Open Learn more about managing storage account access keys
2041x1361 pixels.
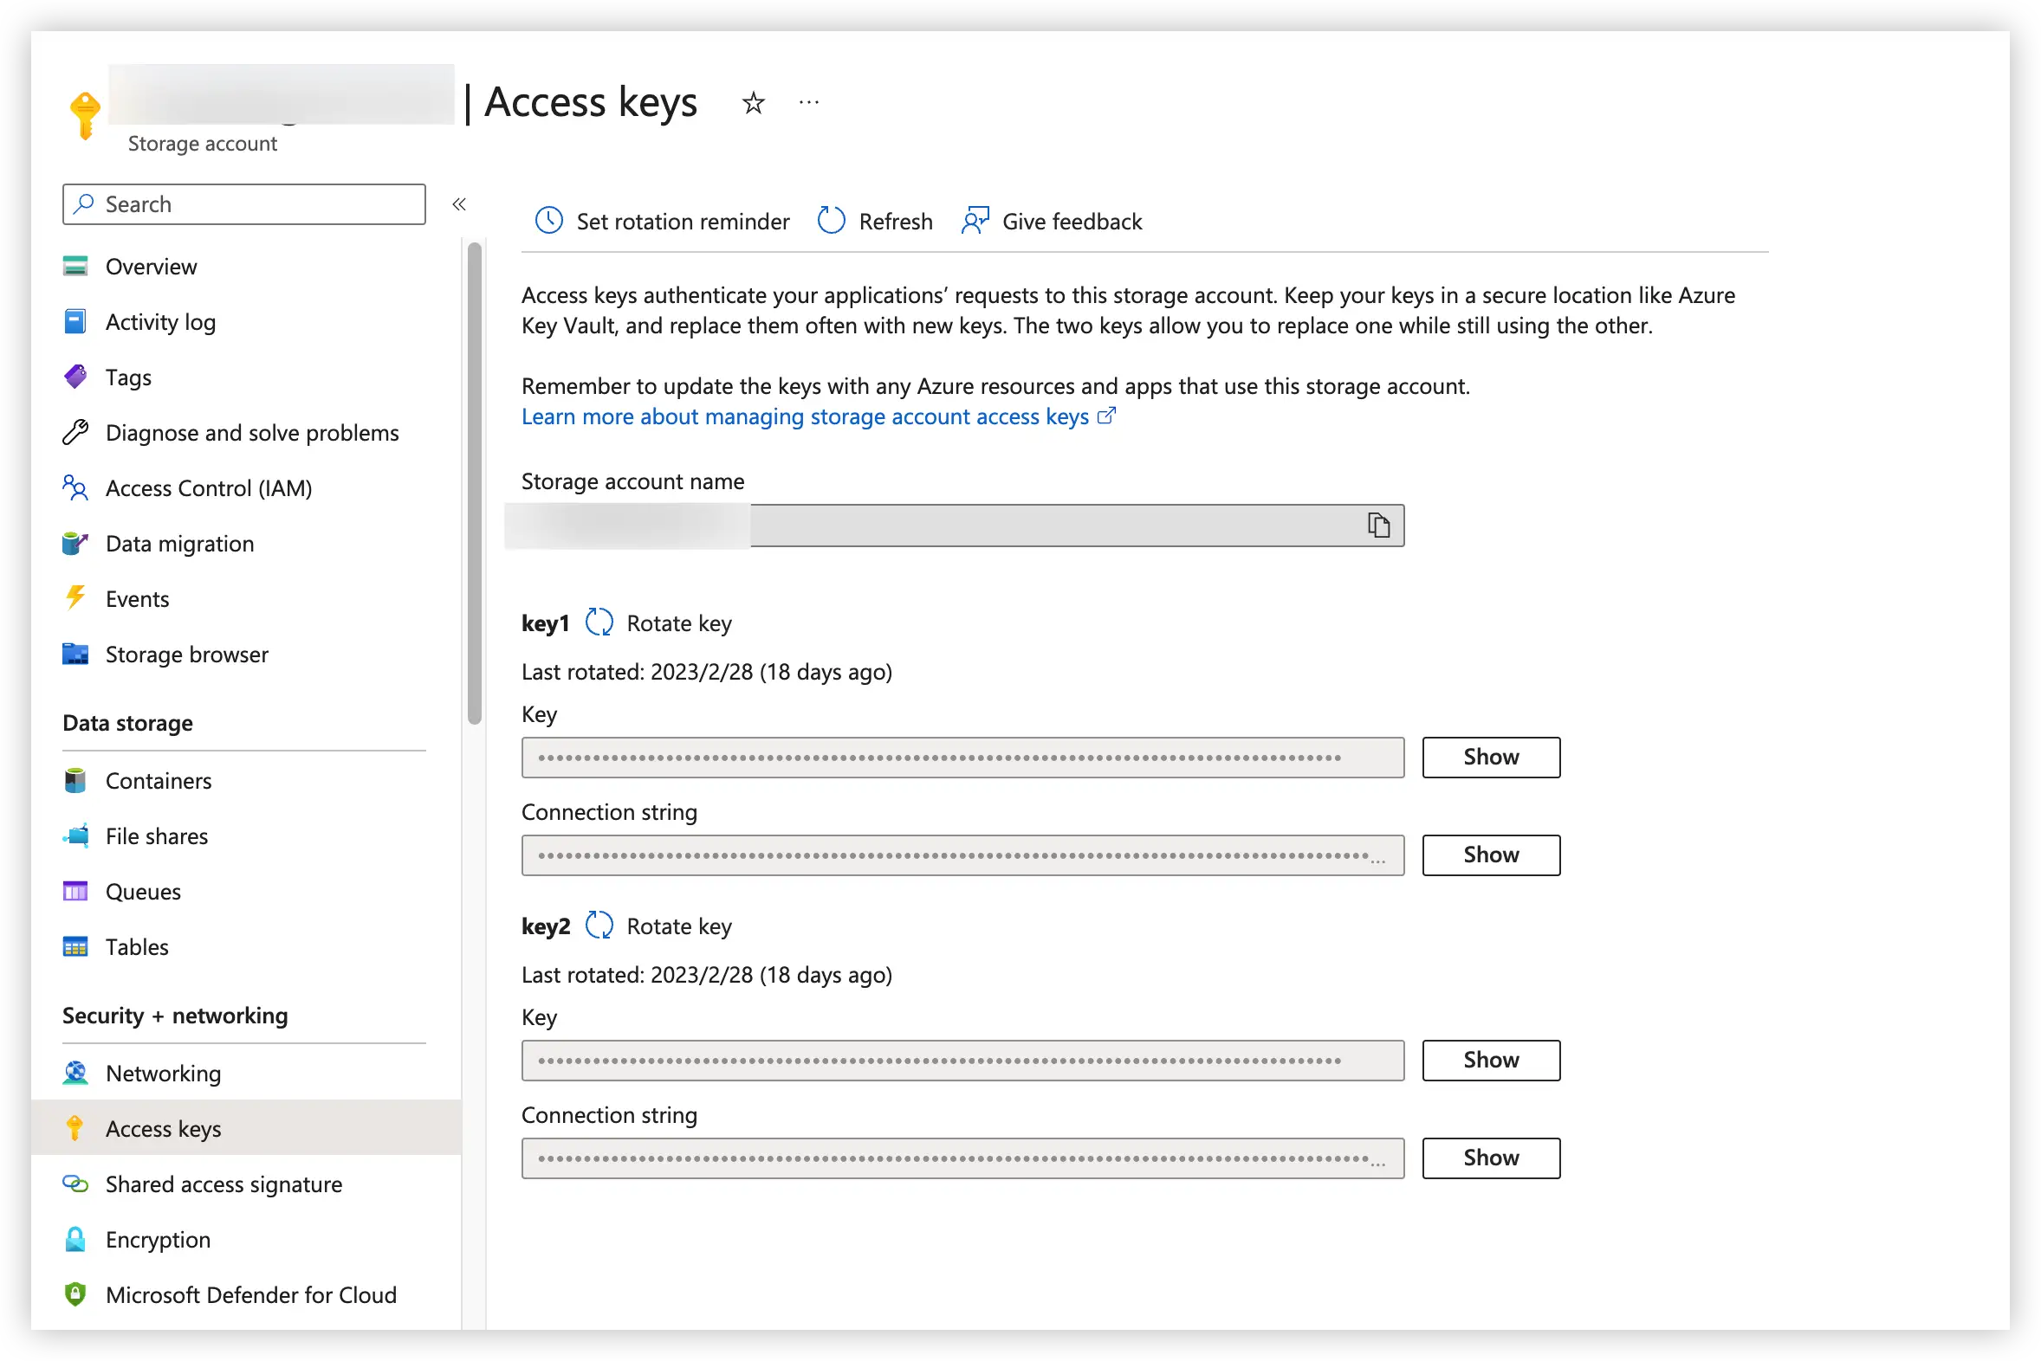[817, 416]
